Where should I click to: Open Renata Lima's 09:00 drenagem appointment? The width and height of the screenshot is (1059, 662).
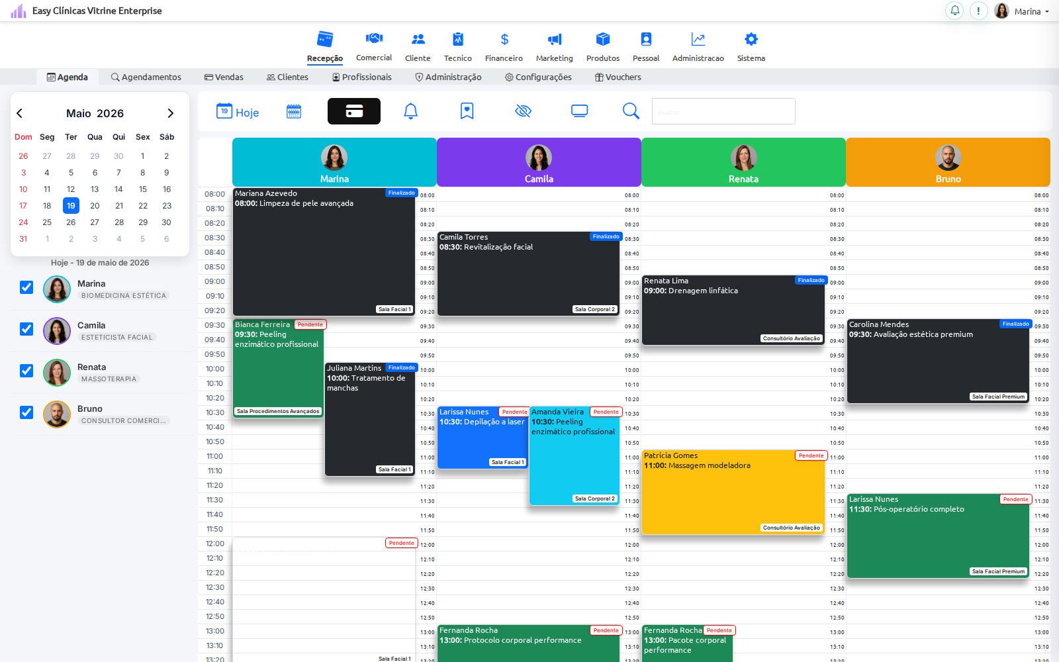733,310
